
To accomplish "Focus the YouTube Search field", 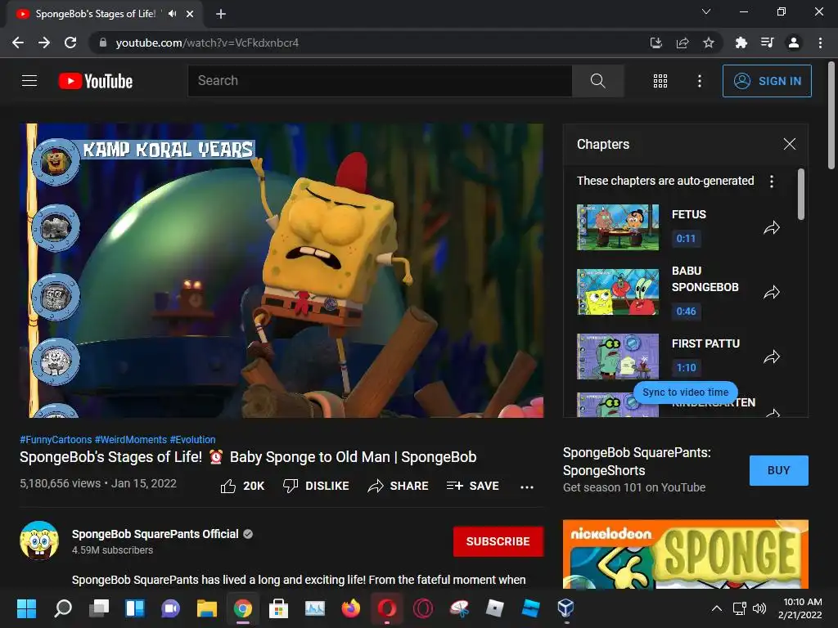I will coord(380,81).
